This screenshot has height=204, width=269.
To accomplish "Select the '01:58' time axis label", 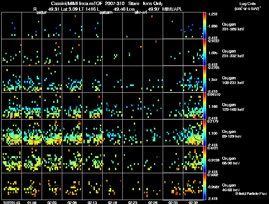I will [32, 203].
